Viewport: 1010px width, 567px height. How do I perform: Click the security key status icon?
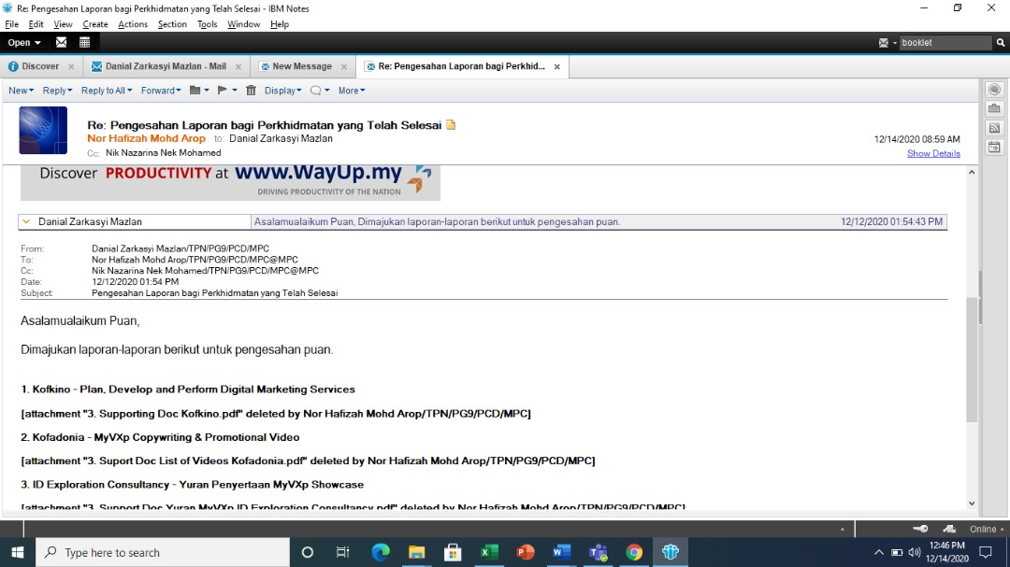point(921,529)
